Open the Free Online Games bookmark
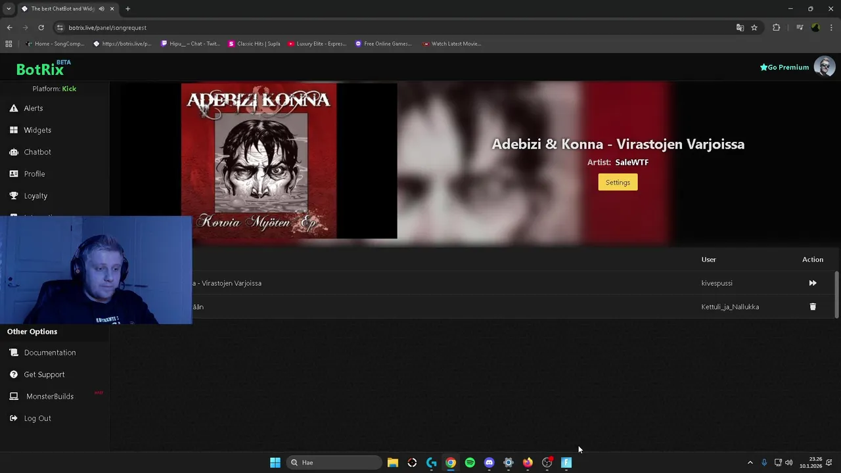This screenshot has height=473, width=841. (x=383, y=44)
